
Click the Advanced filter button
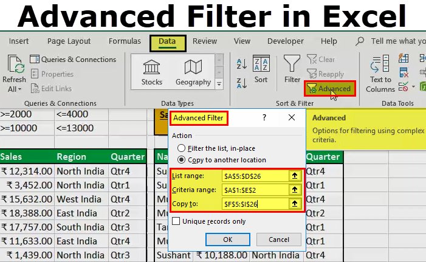329,89
